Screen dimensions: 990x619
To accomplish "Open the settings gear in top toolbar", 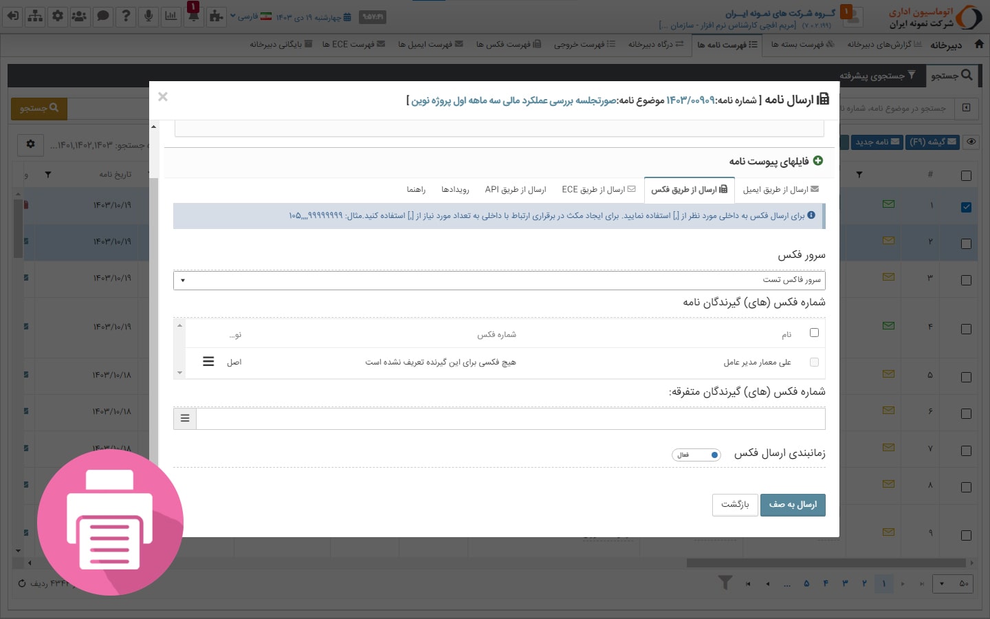I will click(x=58, y=16).
